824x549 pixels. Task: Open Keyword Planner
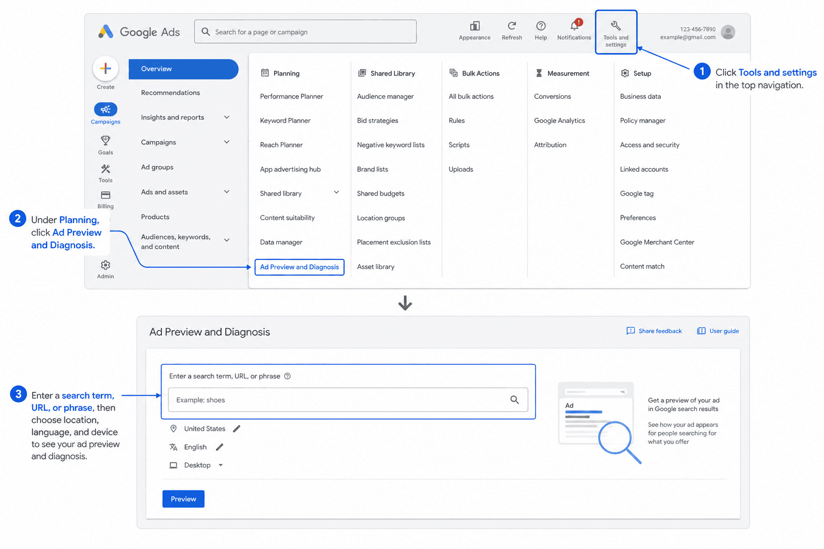point(285,121)
